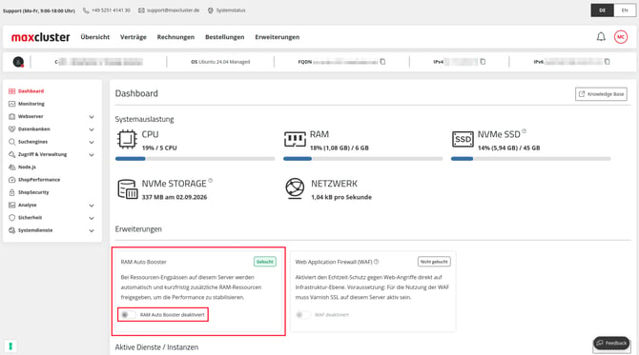The height and width of the screenshot is (355, 639).
Task: Click the Nicht gebucht badge
Action: pyautogui.click(x=434, y=262)
